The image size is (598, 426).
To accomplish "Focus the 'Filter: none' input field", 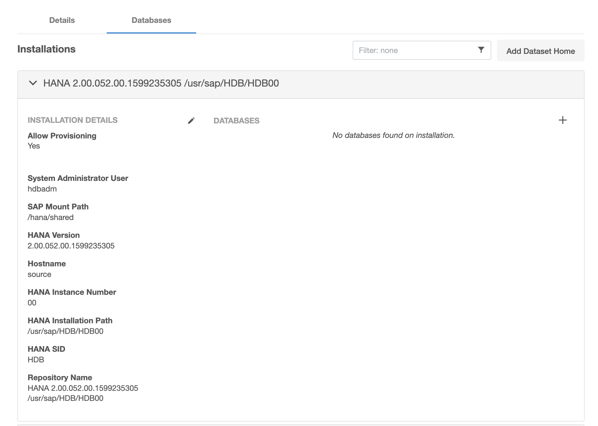I will click(414, 51).
